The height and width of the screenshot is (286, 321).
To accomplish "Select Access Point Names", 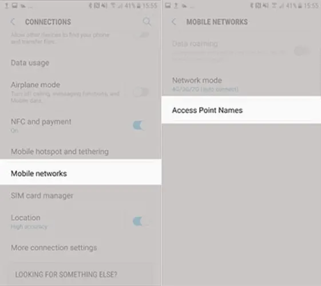I will 241,110.
